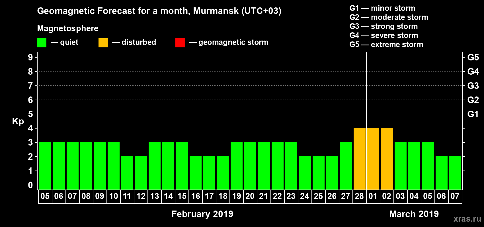The height and width of the screenshot is (227, 484).
Task: Click the 'March 2019' month label
Action: (x=414, y=214)
